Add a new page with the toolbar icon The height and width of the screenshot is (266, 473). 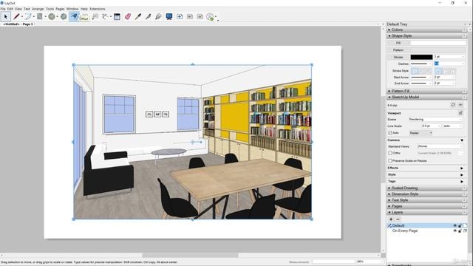(x=180, y=16)
